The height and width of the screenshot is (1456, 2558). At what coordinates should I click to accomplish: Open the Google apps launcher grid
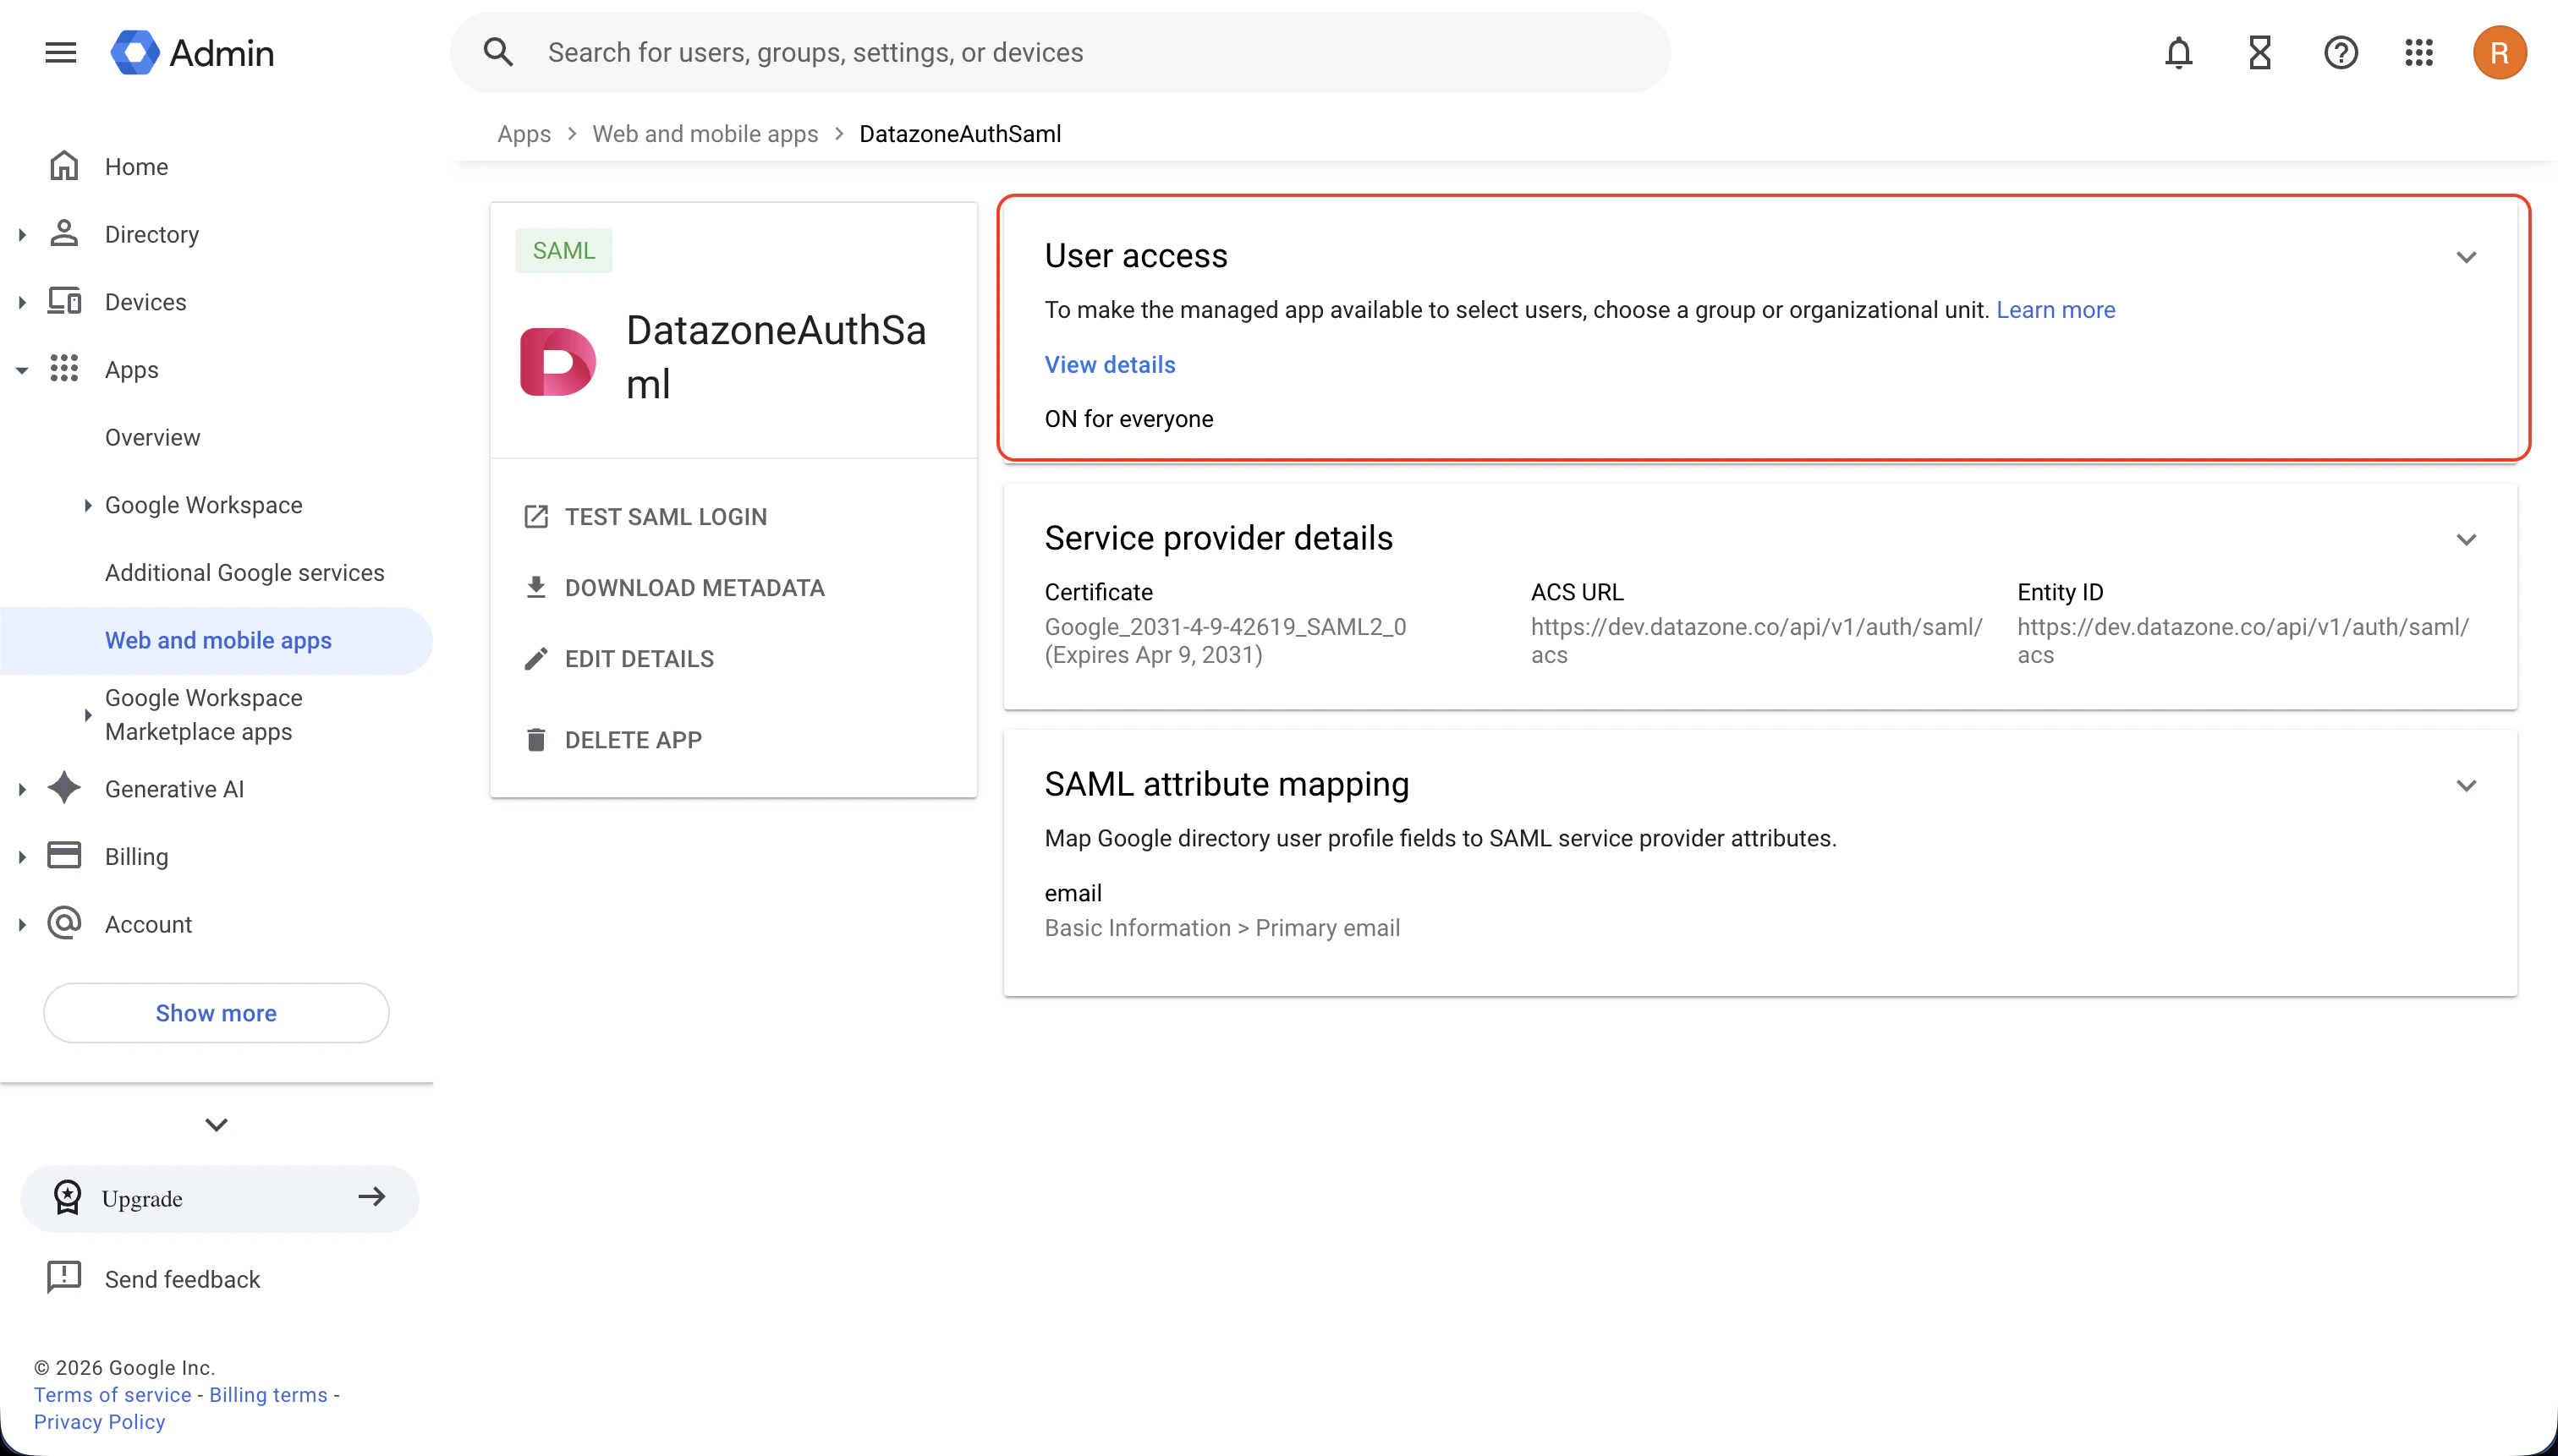coord(2418,52)
